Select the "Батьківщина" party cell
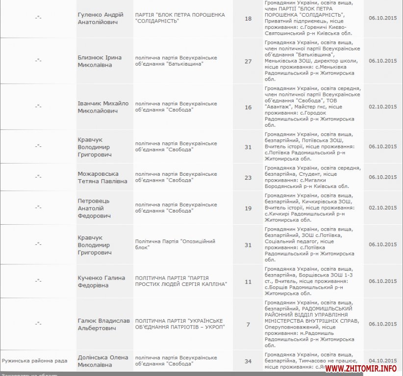This screenshot has width=403, height=376. 176,61
